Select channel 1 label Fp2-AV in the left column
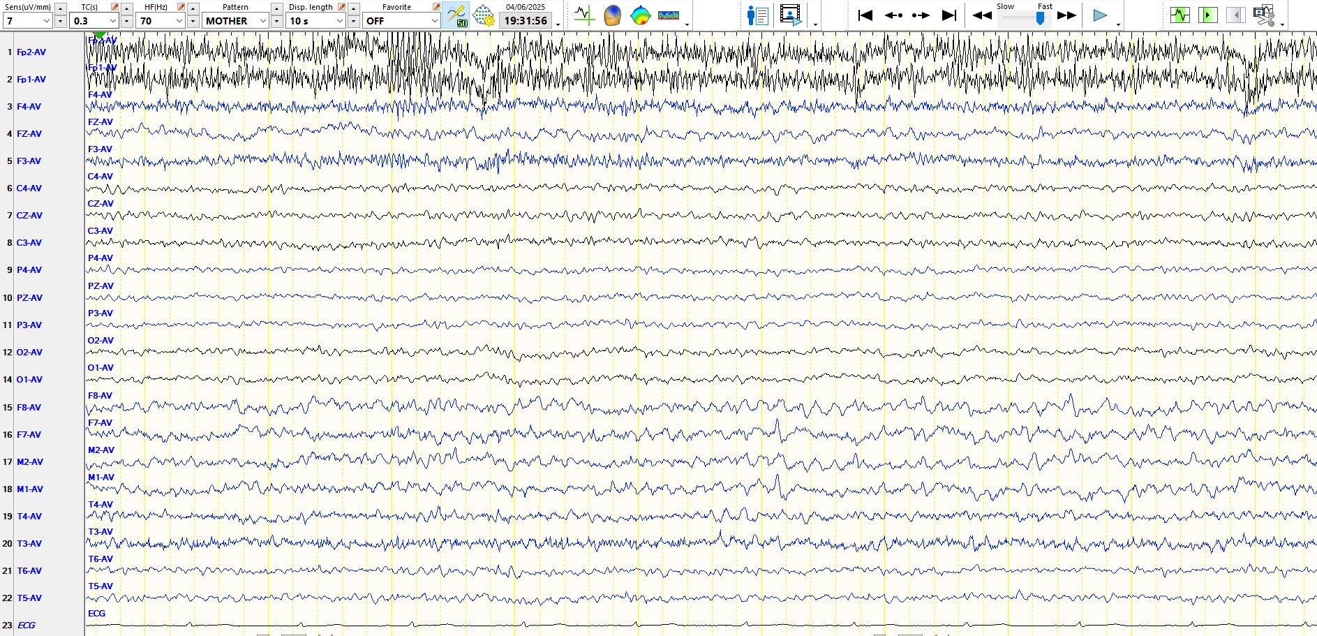The image size is (1317, 636). click(31, 52)
